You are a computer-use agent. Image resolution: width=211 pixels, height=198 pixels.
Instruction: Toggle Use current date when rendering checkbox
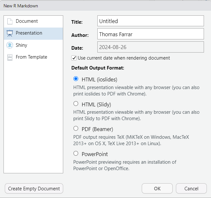click(x=74, y=58)
